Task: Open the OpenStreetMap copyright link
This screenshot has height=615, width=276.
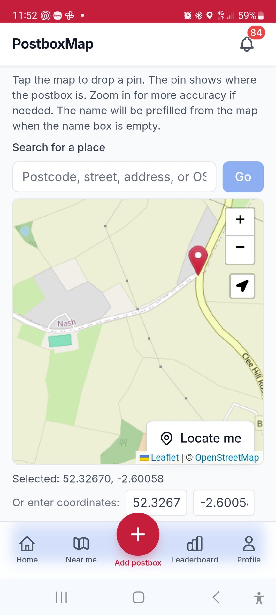Action: pyautogui.click(x=227, y=458)
